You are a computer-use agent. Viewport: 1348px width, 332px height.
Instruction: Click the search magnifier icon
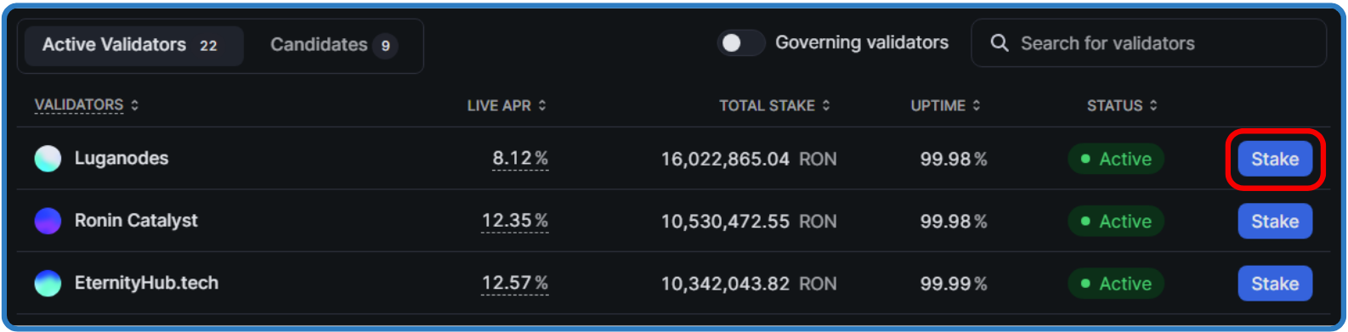point(1000,43)
